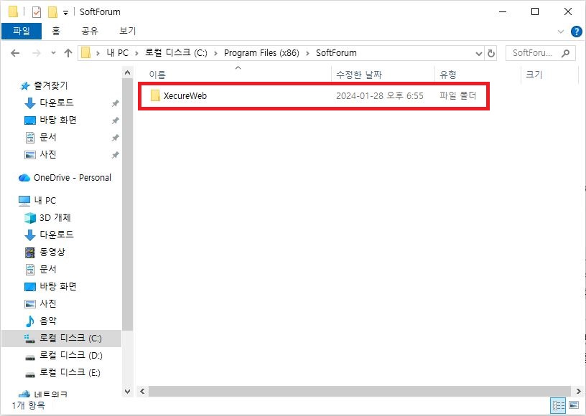Click the address bar folder icon
Image resolution: width=586 pixels, height=416 pixels.
coord(86,53)
